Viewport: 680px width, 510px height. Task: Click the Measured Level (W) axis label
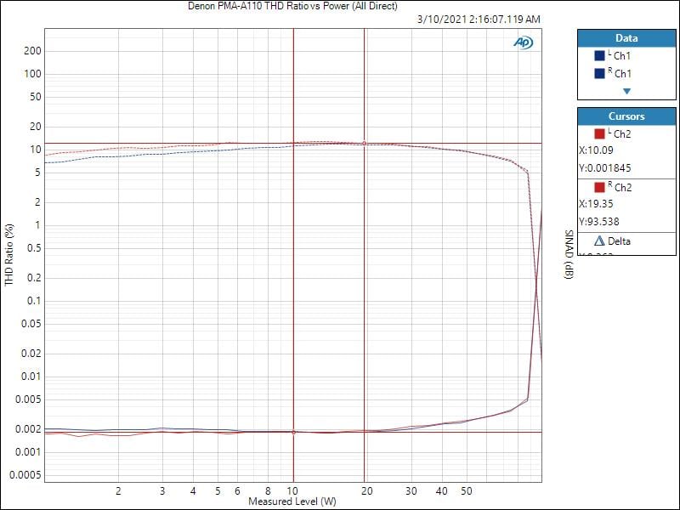click(x=292, y=501)
